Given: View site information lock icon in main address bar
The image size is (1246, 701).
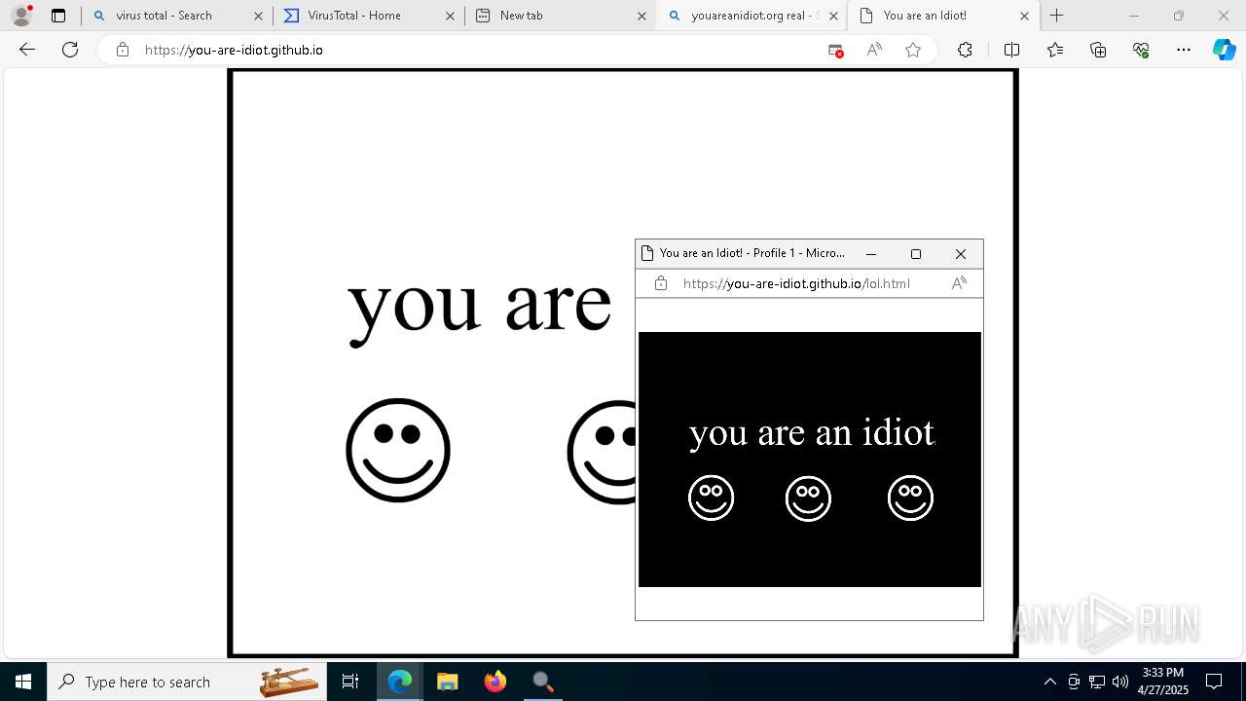Looking at the screenshot, I should [123, 50].
